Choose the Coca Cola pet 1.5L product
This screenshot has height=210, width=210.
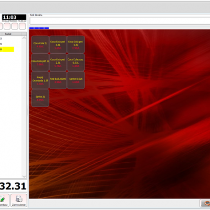(76, 45)
